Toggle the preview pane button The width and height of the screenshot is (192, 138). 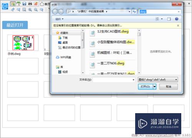169,19
